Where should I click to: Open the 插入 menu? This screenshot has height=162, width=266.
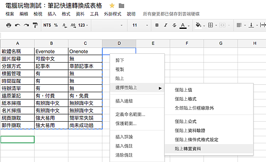pos(52,14)
